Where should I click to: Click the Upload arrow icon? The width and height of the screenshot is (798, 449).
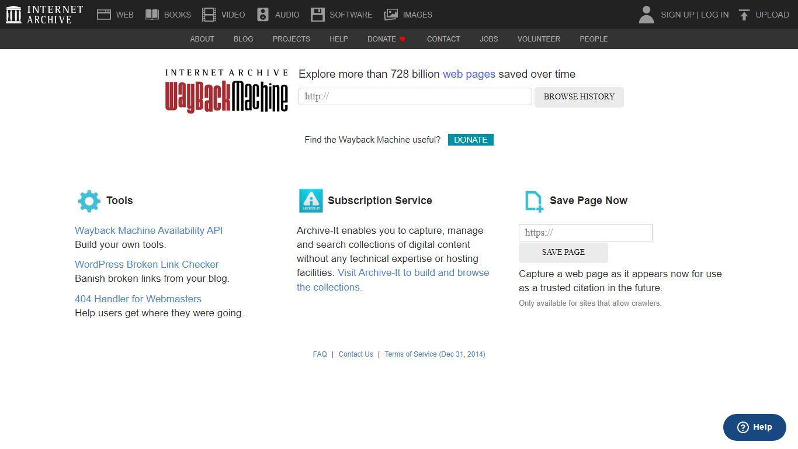click(x=744, y=15)
